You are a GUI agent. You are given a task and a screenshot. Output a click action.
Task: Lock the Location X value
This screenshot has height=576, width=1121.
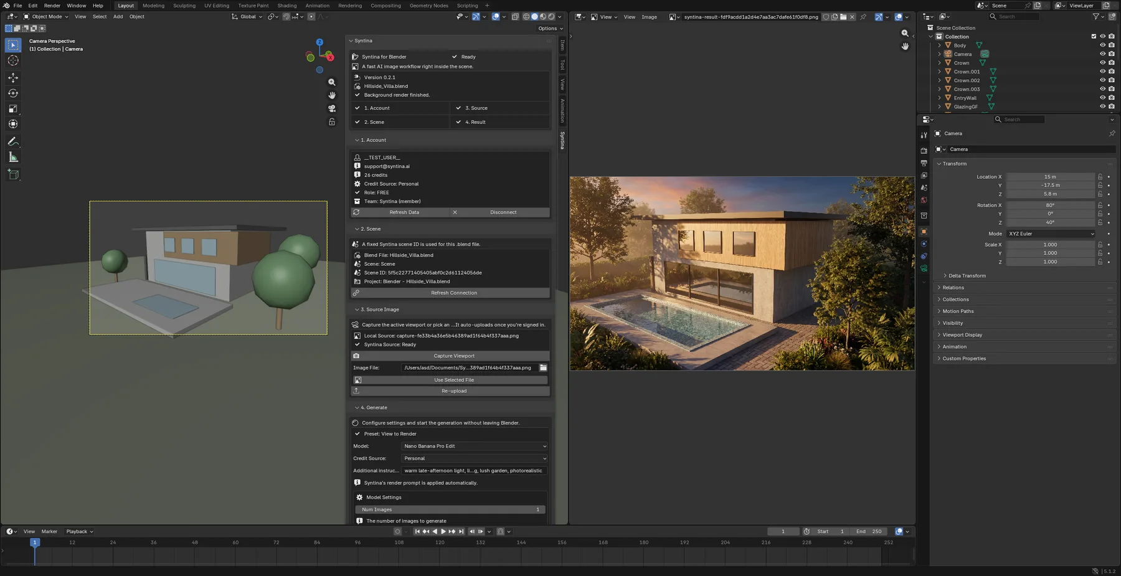tap(1100, 177)
